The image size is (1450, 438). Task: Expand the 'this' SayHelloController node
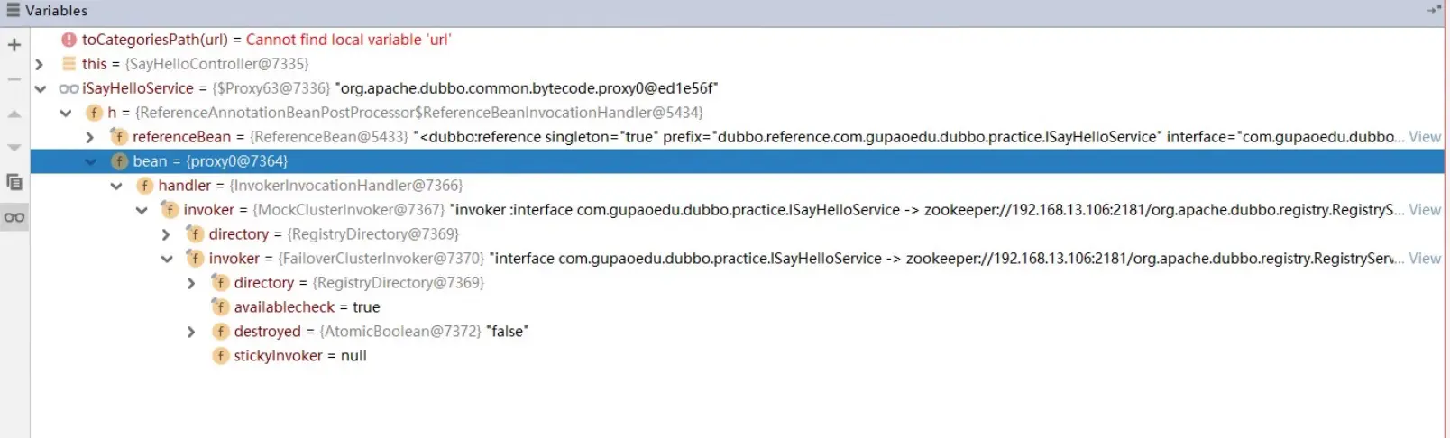[39, 64]
